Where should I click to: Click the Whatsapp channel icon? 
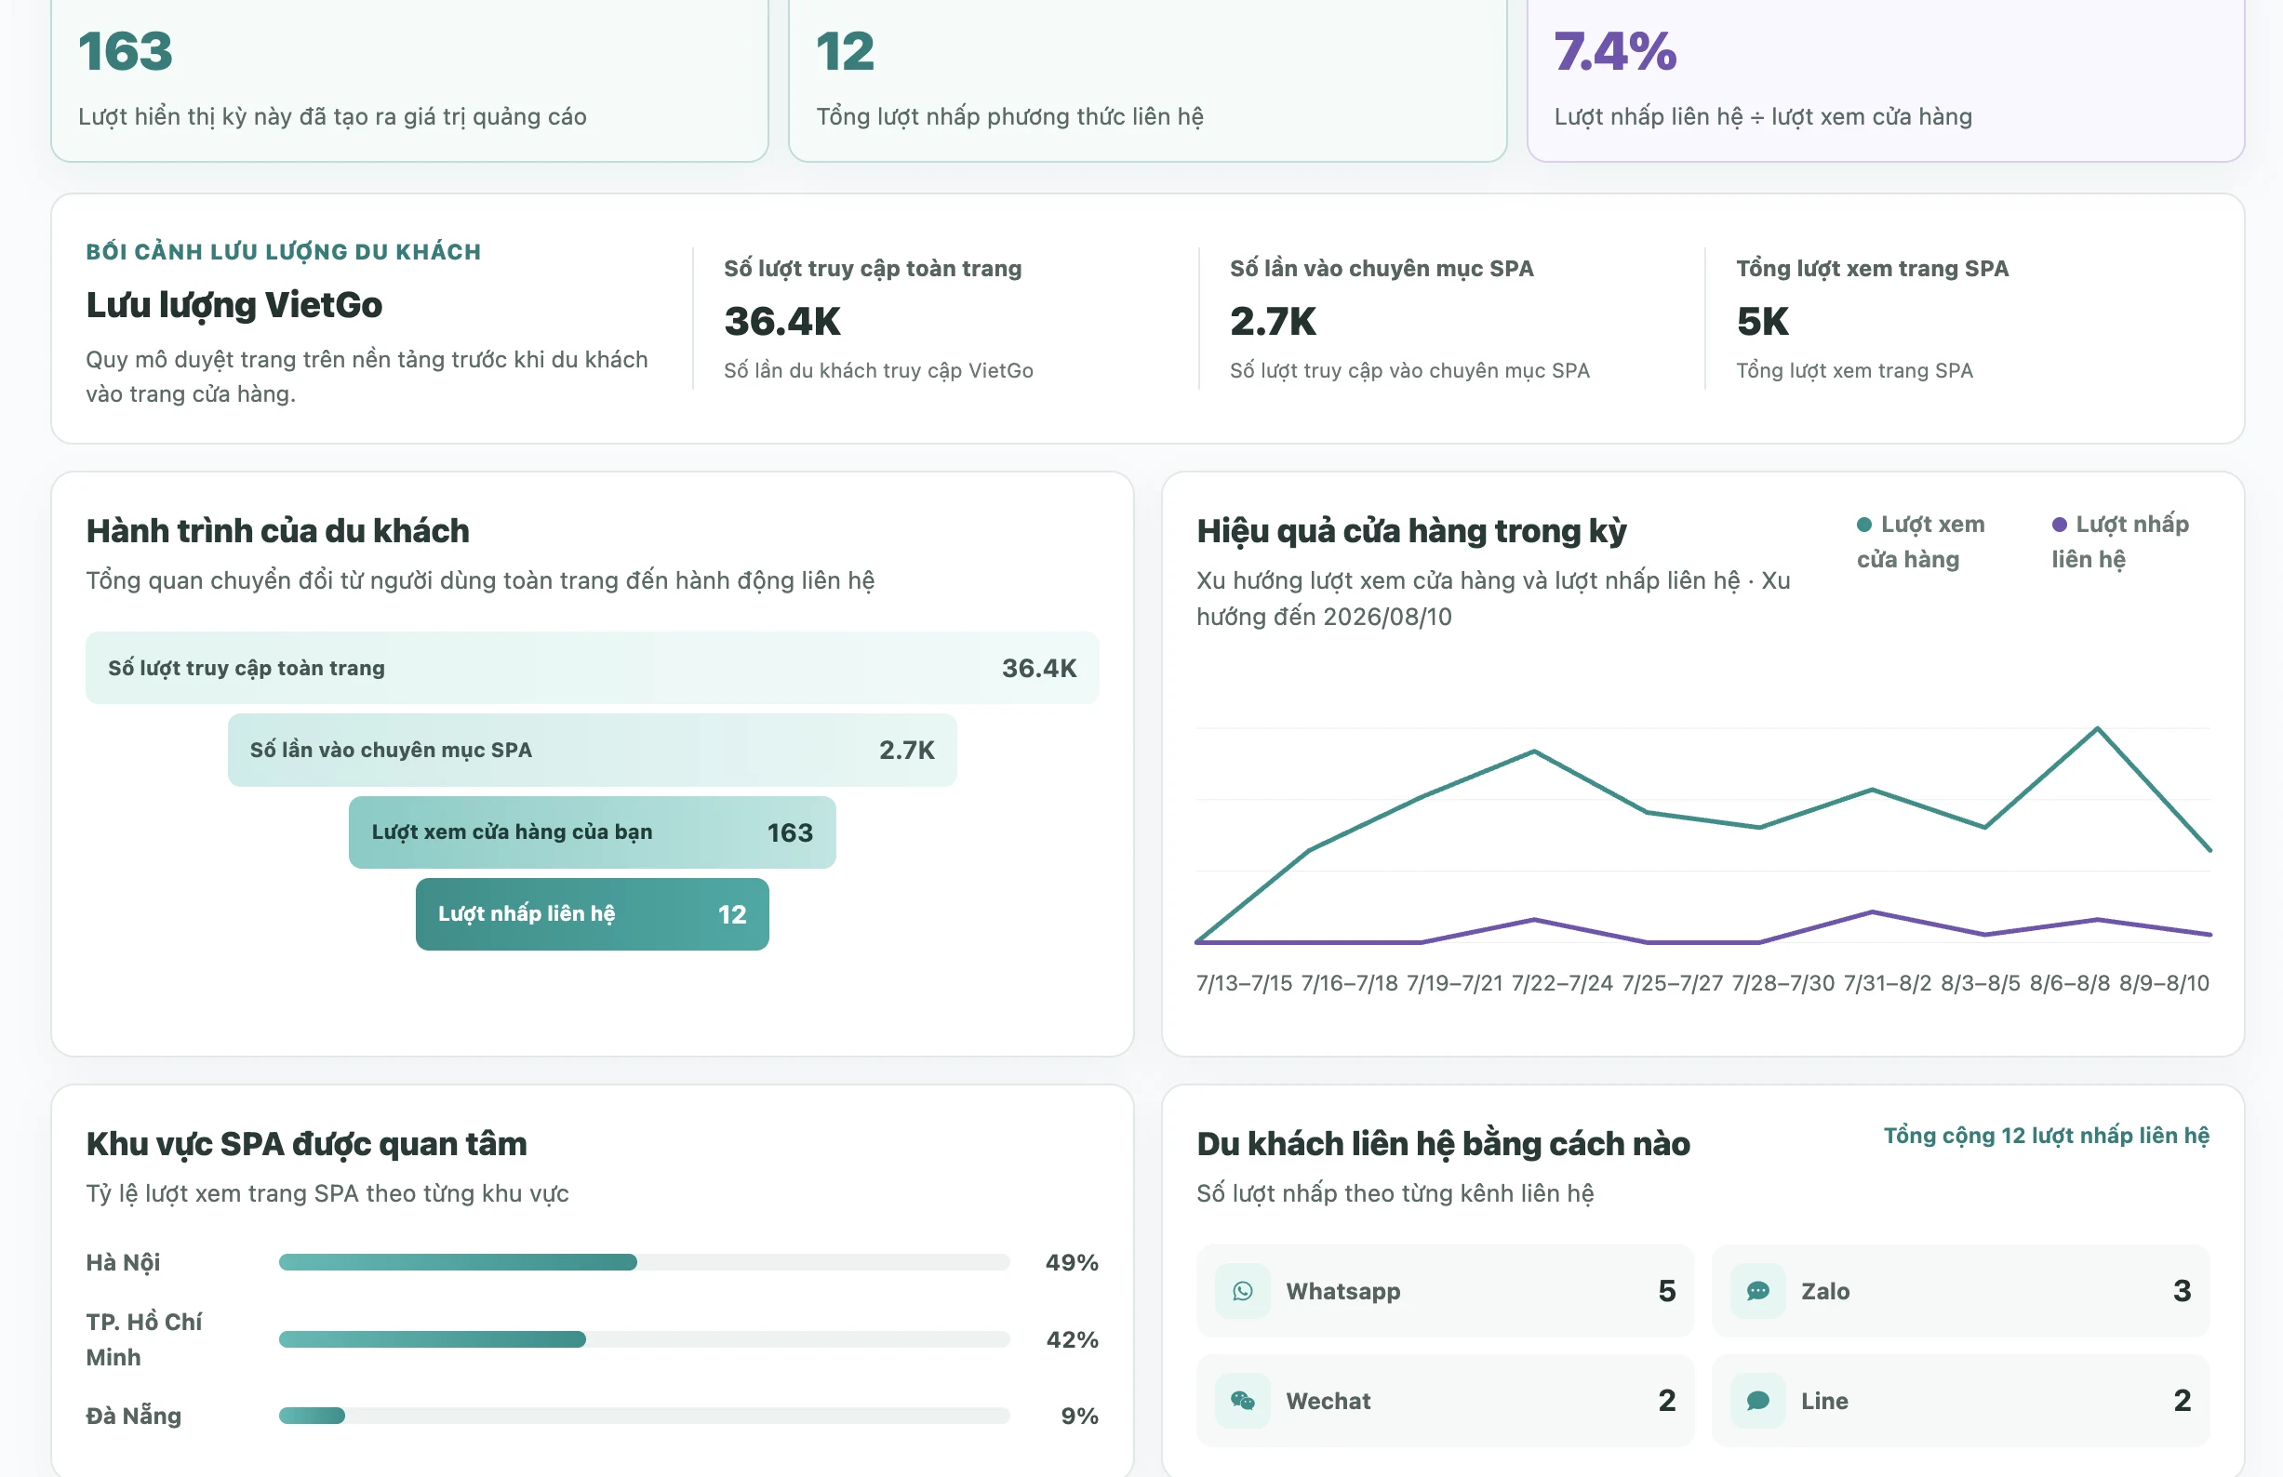[1242, 1291]
